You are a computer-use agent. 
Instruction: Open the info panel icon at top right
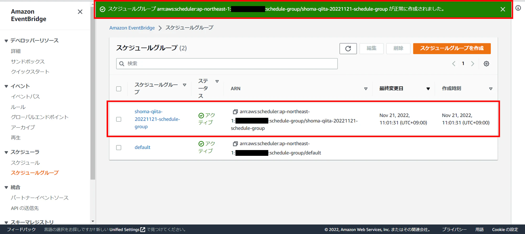tap(518, 8)
